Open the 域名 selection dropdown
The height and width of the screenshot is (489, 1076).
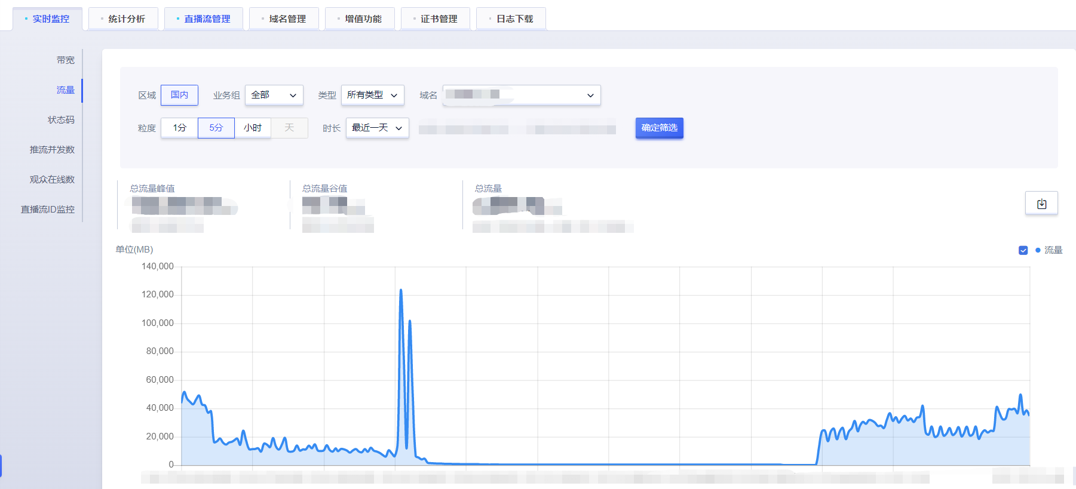(x=522, y=95)
